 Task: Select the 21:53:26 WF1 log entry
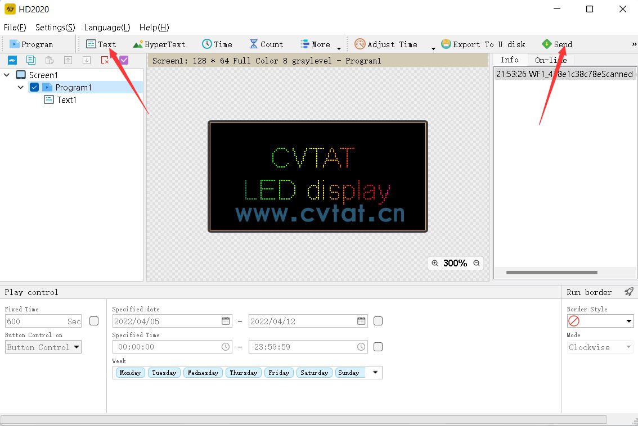coord(565,74)
